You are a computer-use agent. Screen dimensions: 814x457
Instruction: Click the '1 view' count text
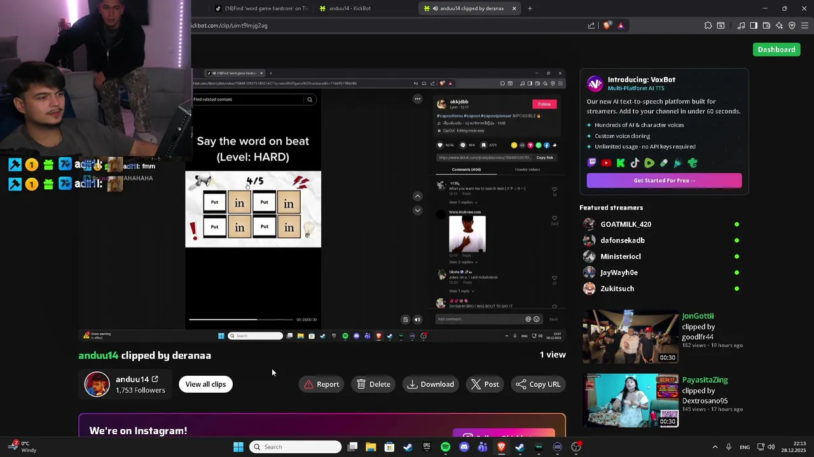[x=553, y=355]
